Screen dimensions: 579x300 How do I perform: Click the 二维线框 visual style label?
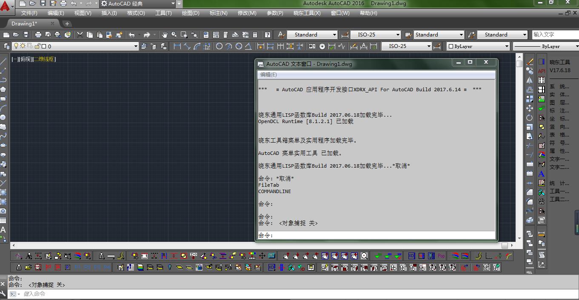(x=44, y=59)
